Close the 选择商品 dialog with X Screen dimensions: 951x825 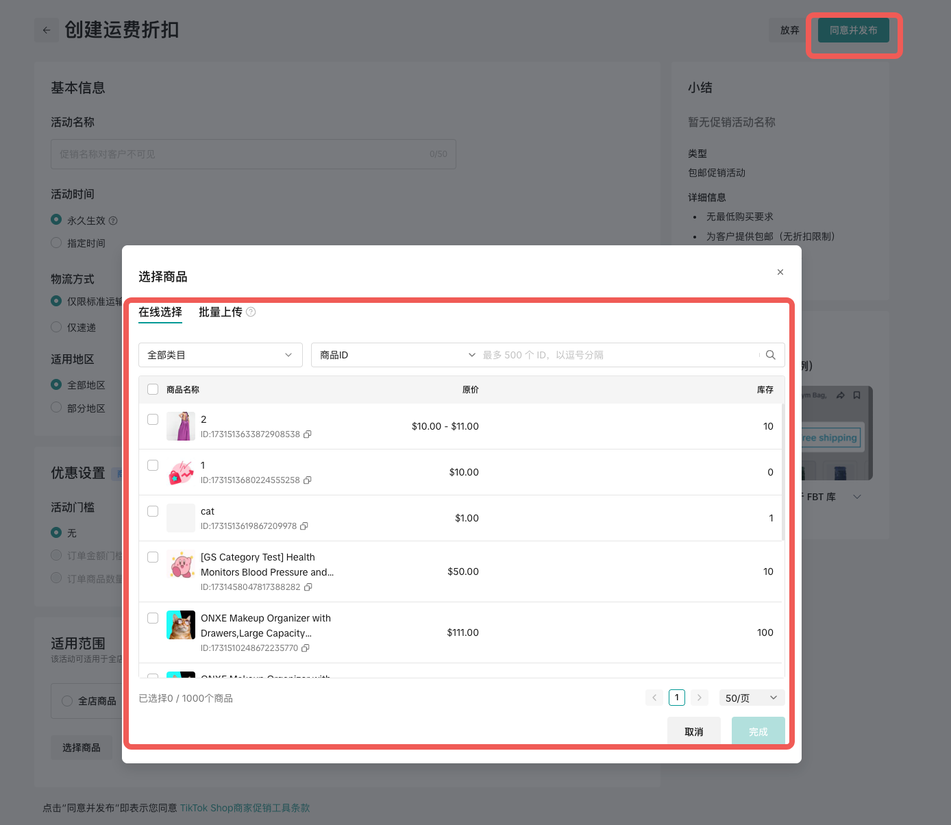pos(780,272)
